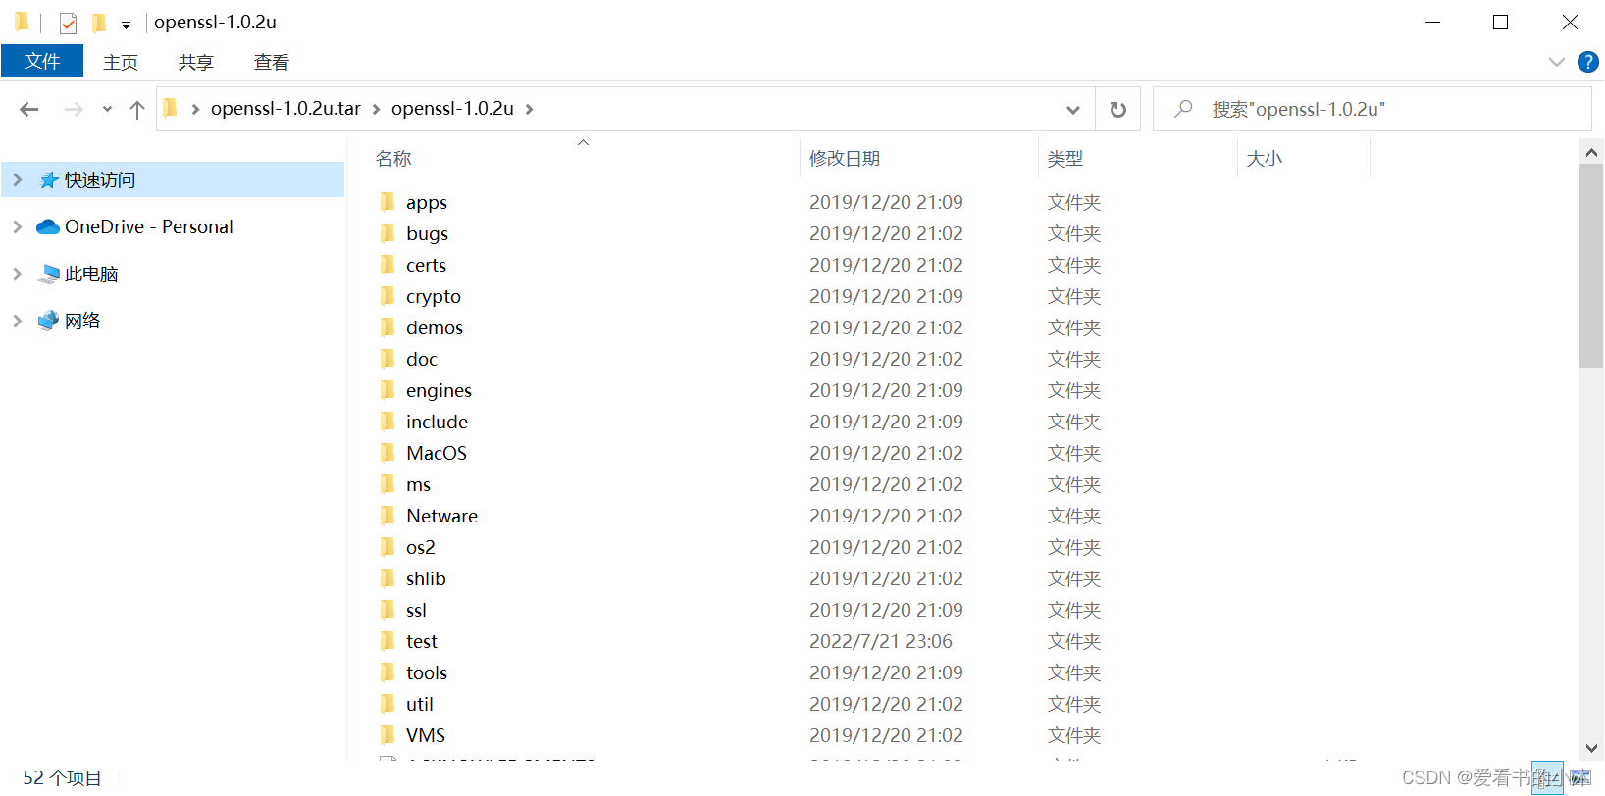Select the util folder icon
1605x796 pixels.
click(388, 704)
